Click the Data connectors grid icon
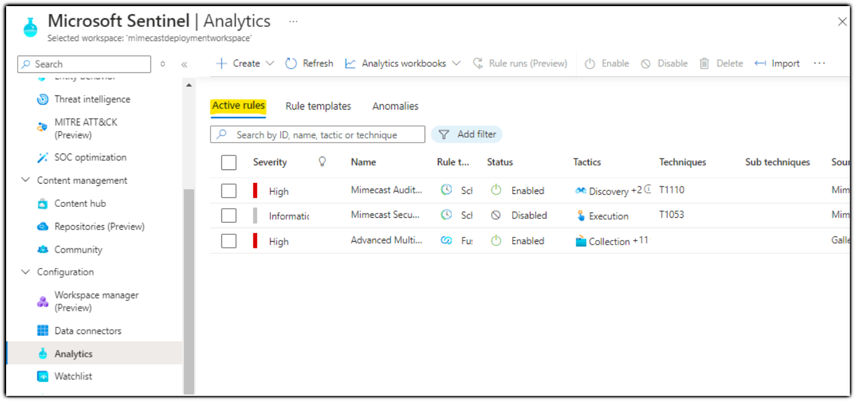The image size is (856, 402). click(43, 331)
